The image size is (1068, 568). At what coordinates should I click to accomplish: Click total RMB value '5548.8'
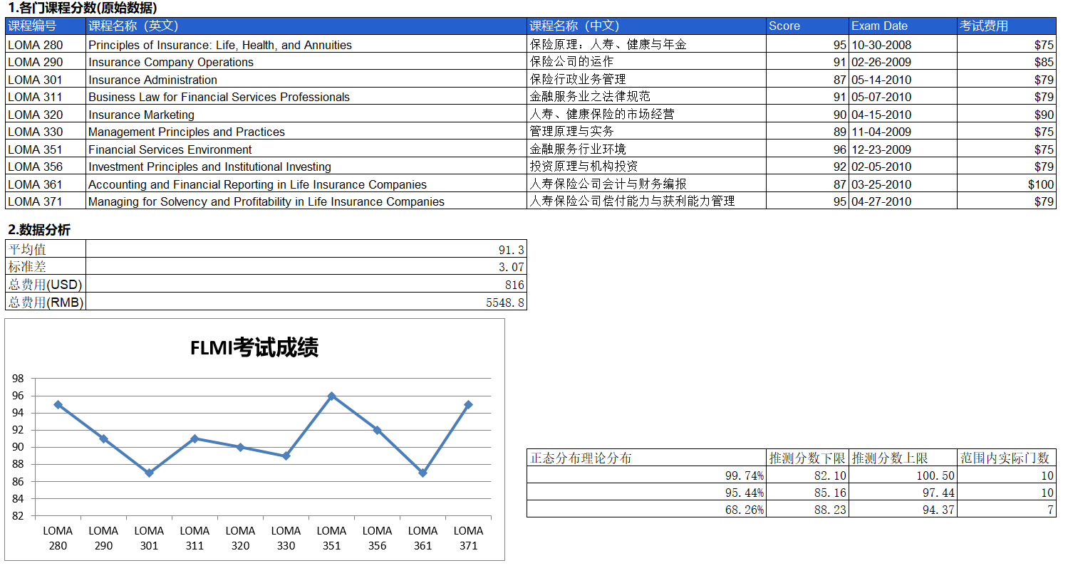pyautogui.click(x=306, y=302)
